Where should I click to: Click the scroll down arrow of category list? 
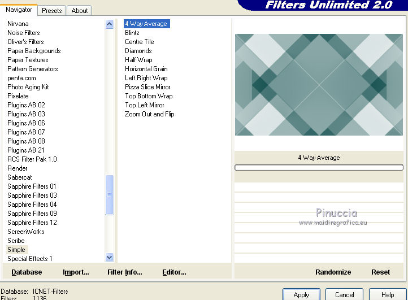110,258
